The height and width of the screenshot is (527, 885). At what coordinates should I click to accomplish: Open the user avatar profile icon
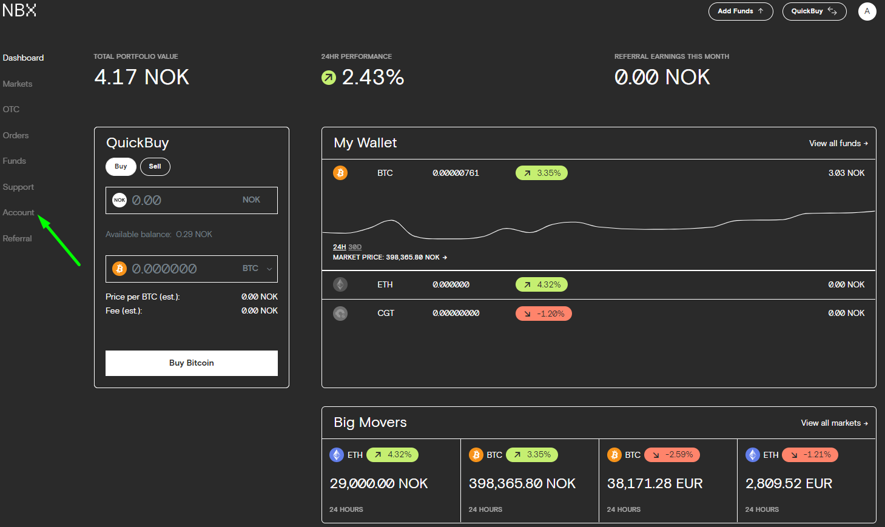(867, 12)
